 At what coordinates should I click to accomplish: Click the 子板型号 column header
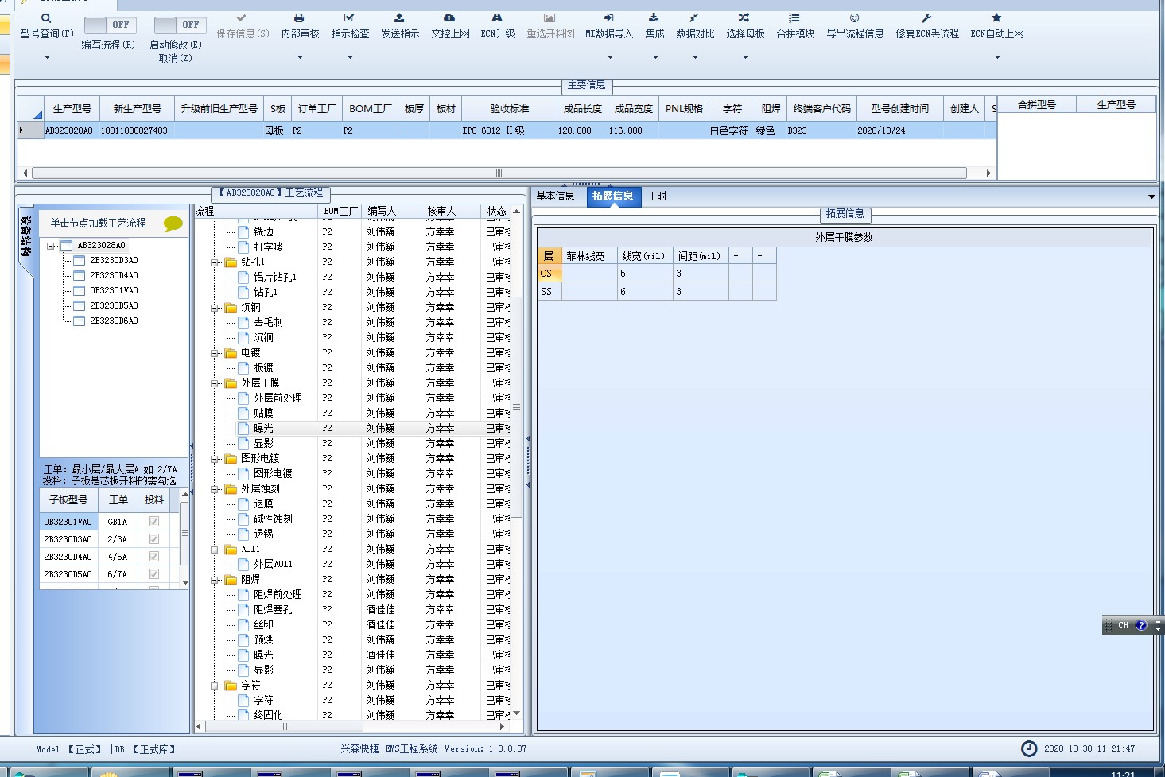point(68,499)
